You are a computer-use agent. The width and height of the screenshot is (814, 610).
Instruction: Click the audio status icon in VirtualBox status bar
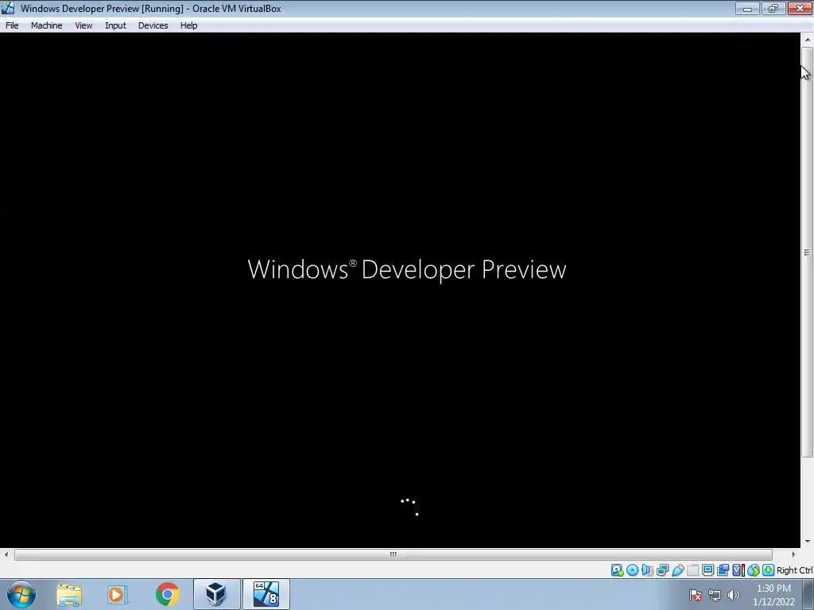tap(647, 570)
